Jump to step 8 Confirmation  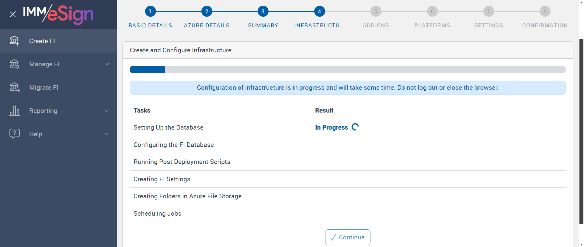click(545, 12)
